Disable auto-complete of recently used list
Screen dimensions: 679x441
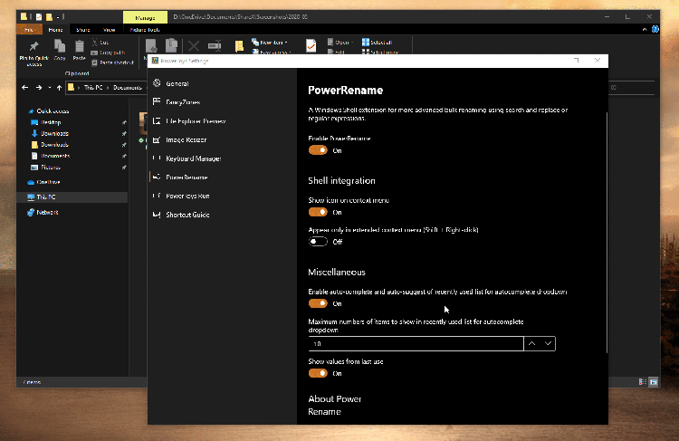pyautogui.click(x=318, y=303)
